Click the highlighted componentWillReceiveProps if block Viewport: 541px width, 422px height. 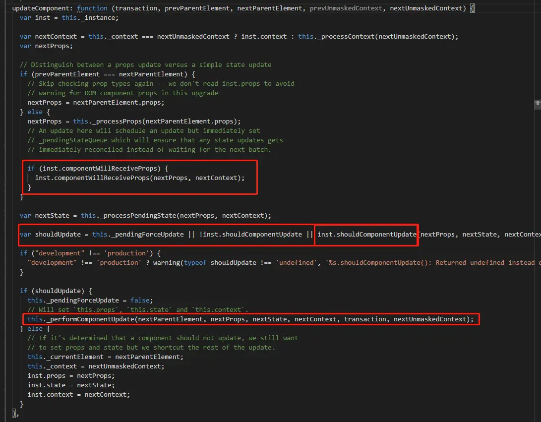[x=139, y=178]
